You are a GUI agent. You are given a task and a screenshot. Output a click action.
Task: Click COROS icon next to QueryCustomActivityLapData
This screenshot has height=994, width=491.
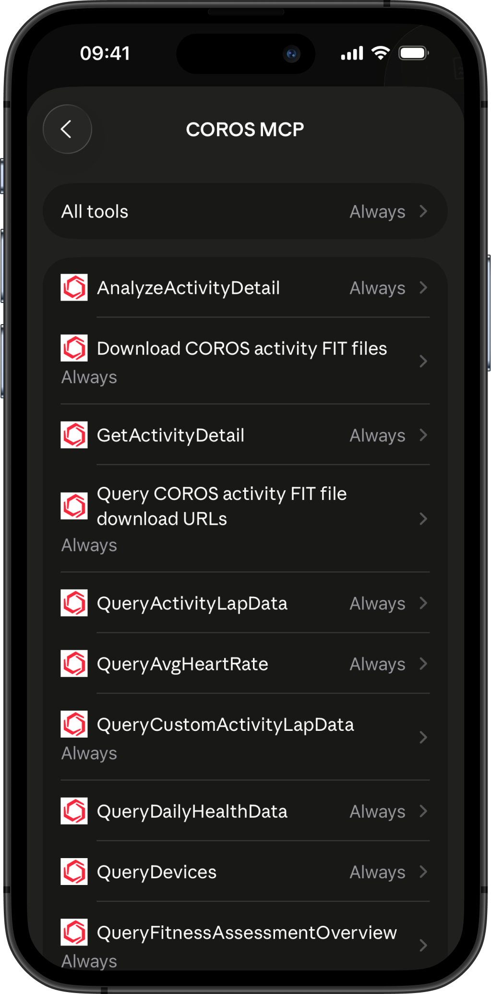pos(74,724)
